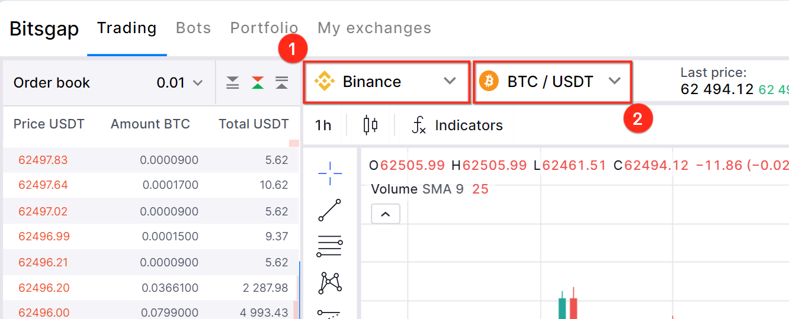Open the Indicators menu
789x319 pixels.
(457, 125)
